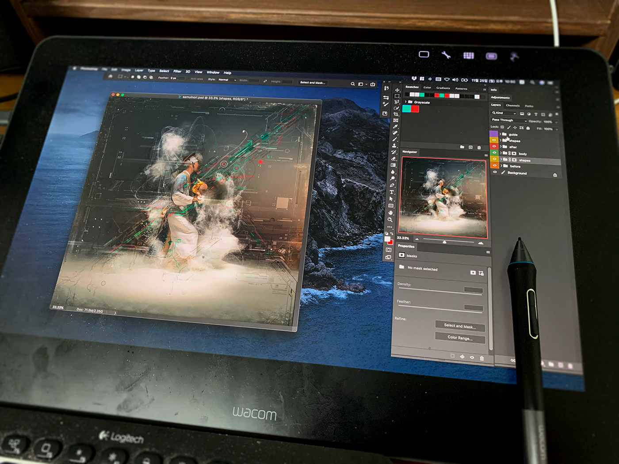Open the Style Normal dropdown
This screenshot has height=464, width=619.
(227, 80)
